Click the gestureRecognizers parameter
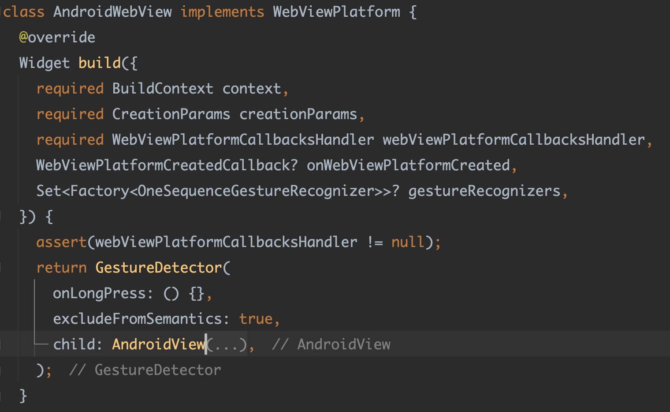Image resolution: width=670 pixels, height=412 pixels. click(484, 191)
